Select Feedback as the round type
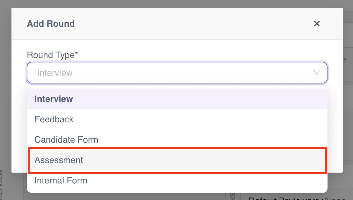 click(x=54, y=119)
